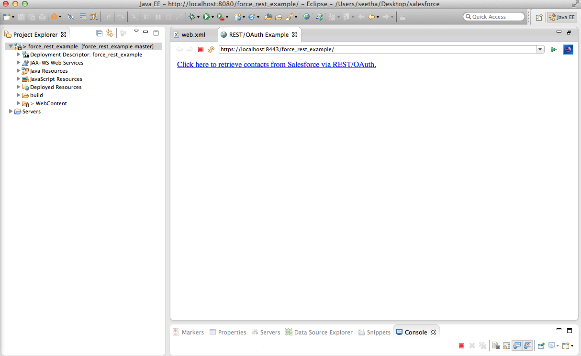The width and height of the screenshot is (581, 356).
Task: Click the Open Perspective icon
Action: tap(539, 17)
